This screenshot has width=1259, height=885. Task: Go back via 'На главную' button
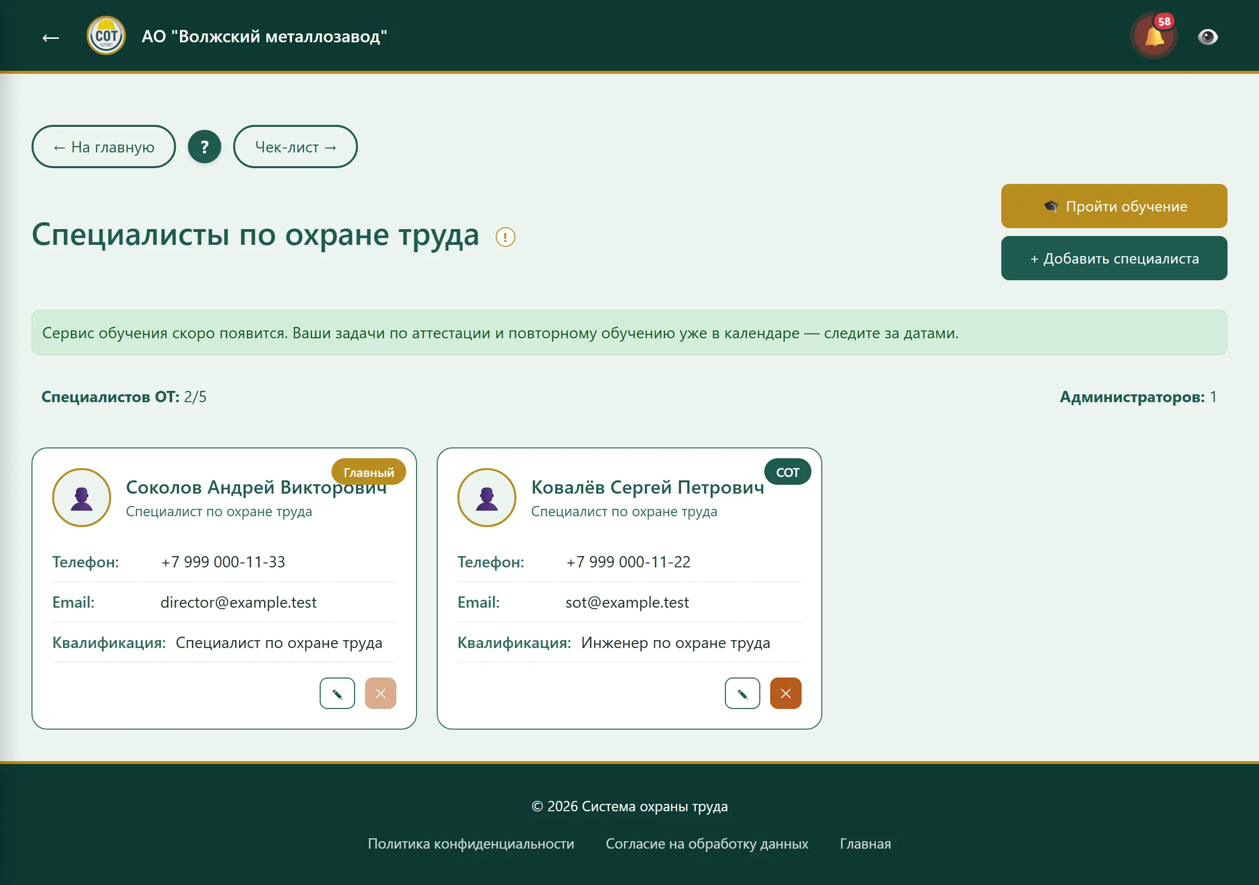[104, 147]
